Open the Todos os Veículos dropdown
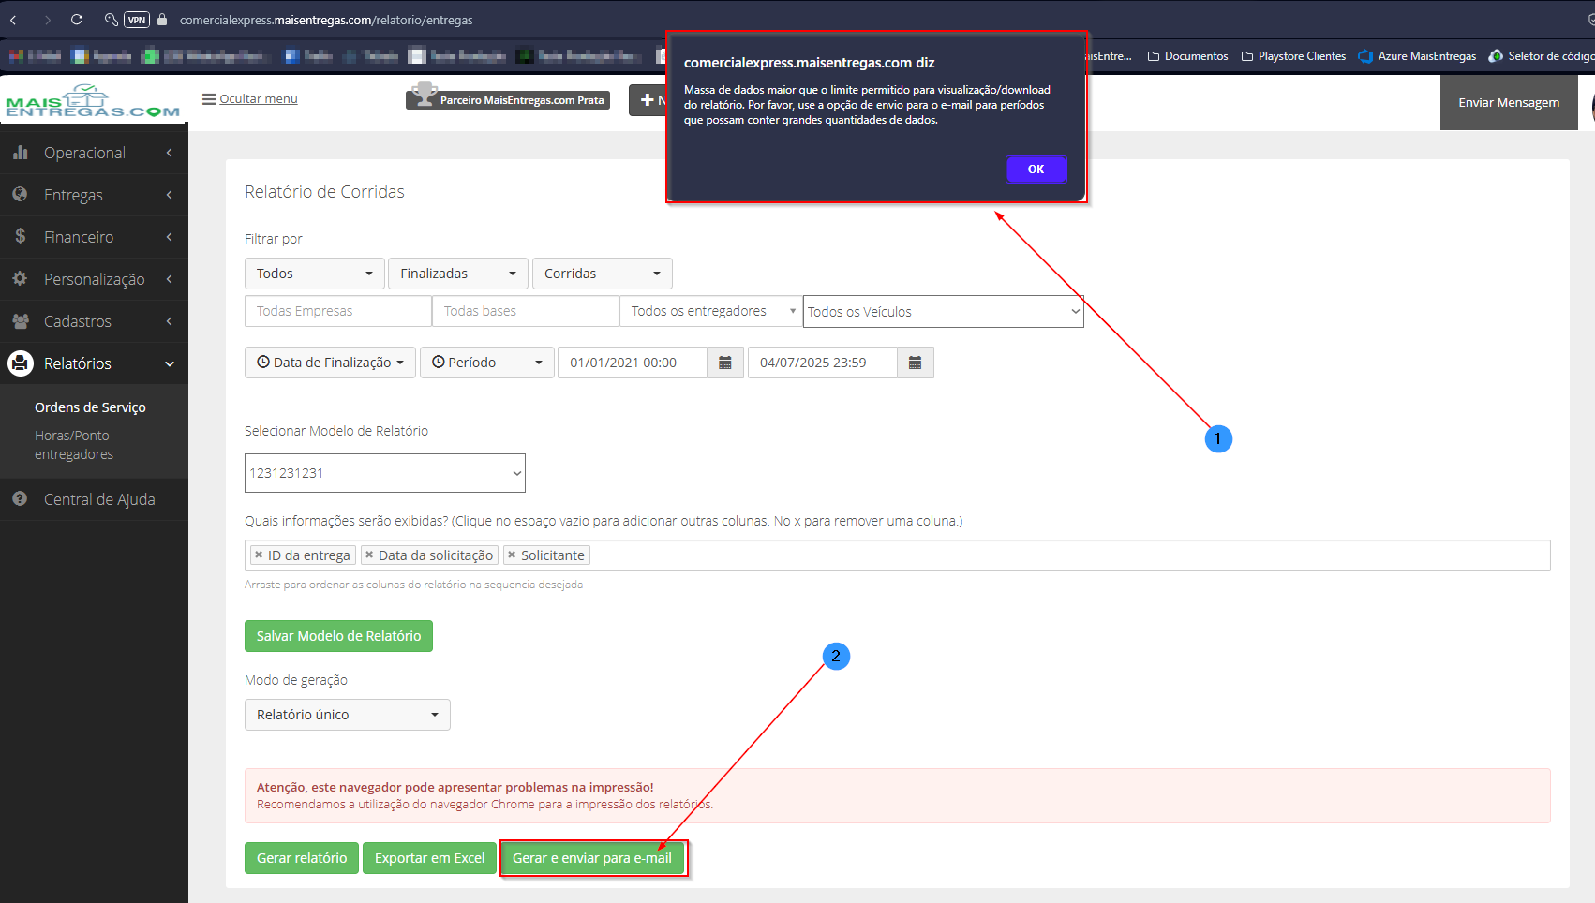 [944, 312]
